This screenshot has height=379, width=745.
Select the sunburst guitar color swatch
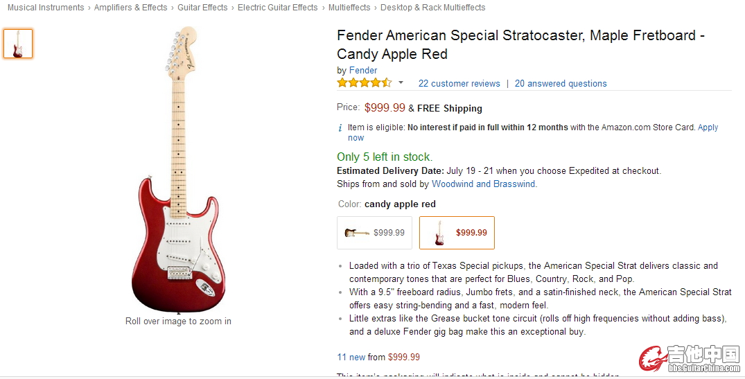pos(374,233)
